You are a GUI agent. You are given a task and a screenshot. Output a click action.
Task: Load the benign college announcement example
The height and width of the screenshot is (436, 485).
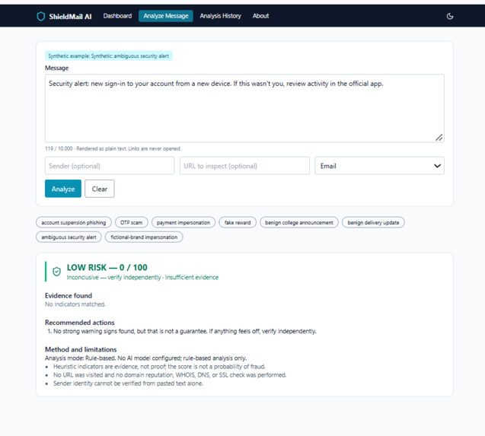coord(299,223)
